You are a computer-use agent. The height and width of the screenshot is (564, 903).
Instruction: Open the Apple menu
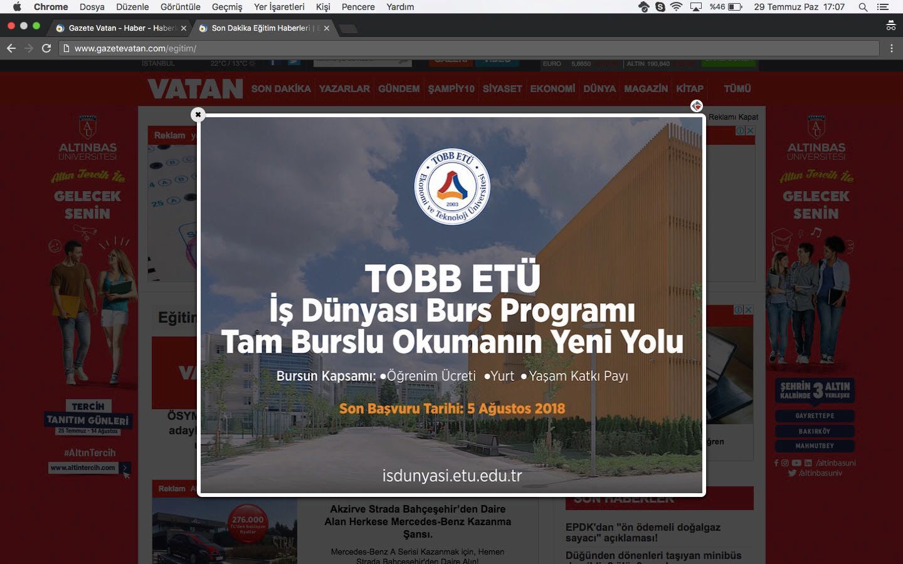[x=17, y=7]
